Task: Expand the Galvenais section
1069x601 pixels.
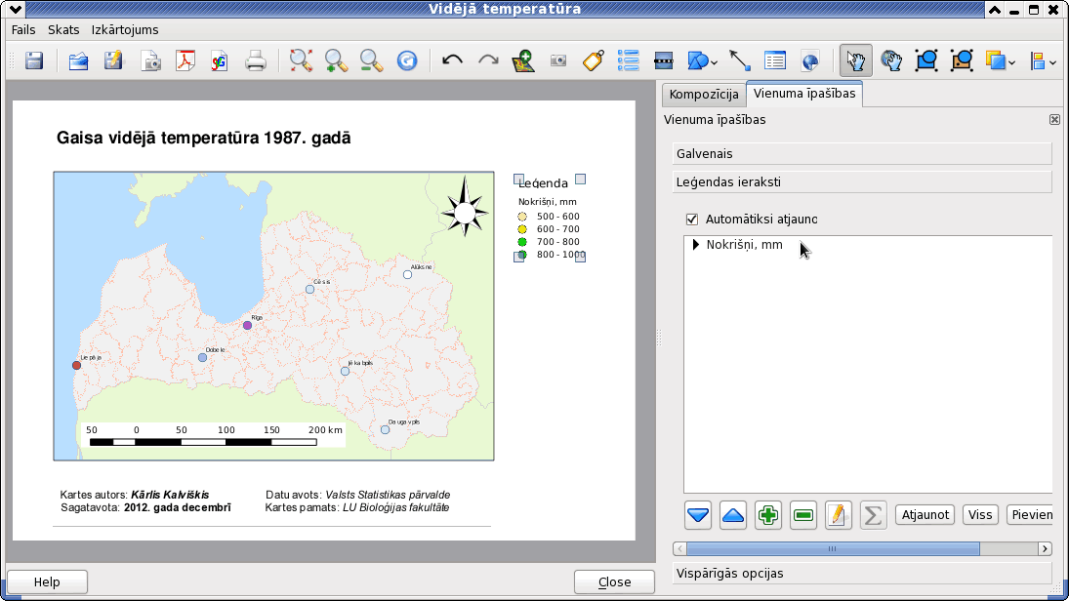Action: (862, 153)
